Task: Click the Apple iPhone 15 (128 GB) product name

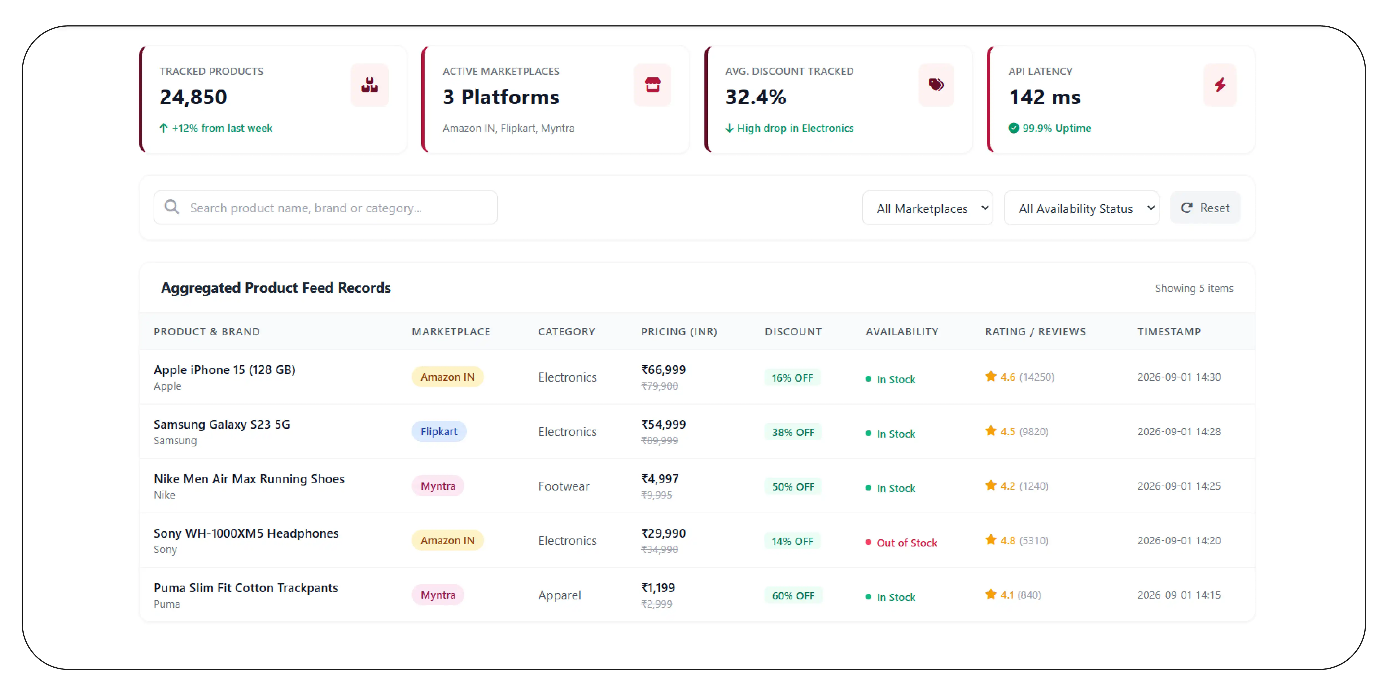Action: [224, 370]
